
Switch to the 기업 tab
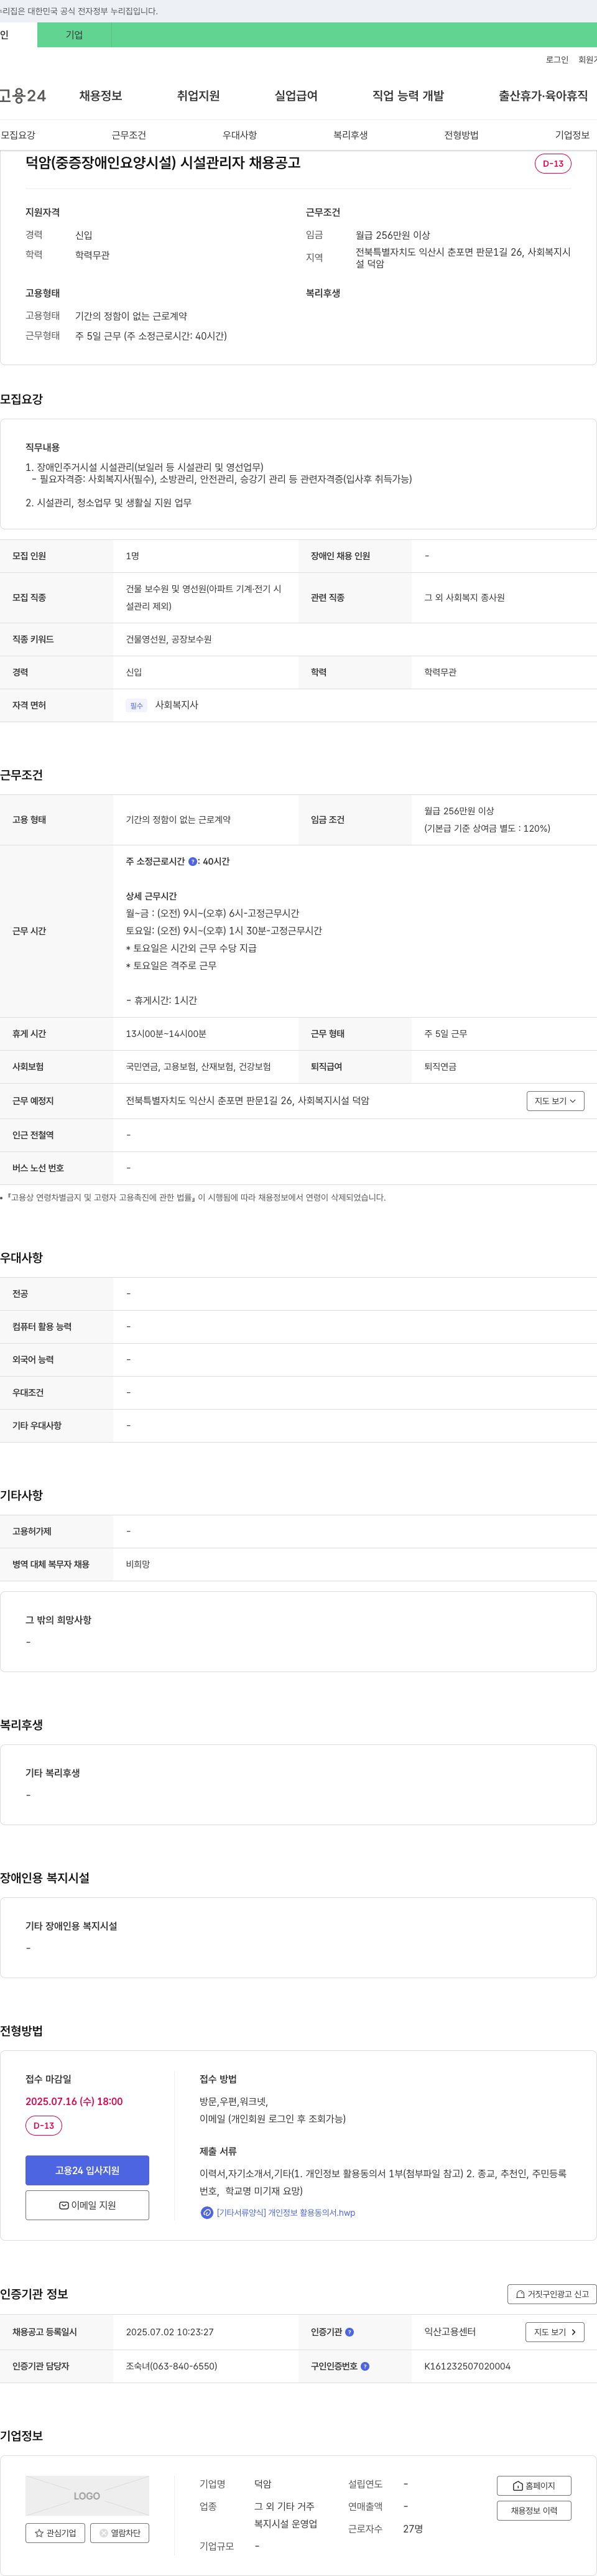point(74,35)
